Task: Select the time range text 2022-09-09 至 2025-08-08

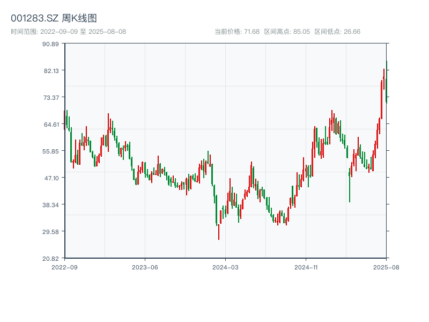Action: [x=83, y=32]
